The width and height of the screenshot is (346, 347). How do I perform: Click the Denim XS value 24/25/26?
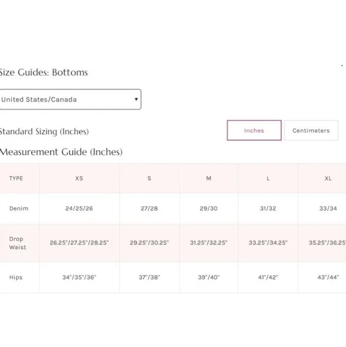(x=79, y=208)
